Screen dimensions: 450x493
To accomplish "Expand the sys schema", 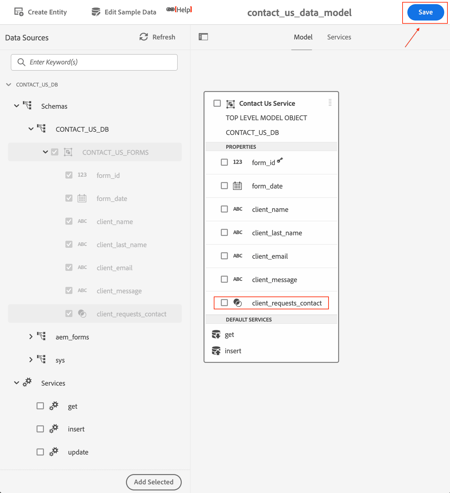I will (x=31, y=360).
